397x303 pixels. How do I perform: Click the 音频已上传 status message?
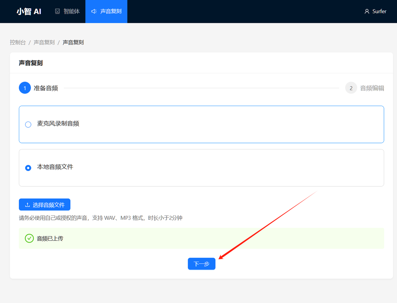pos(50,238)
